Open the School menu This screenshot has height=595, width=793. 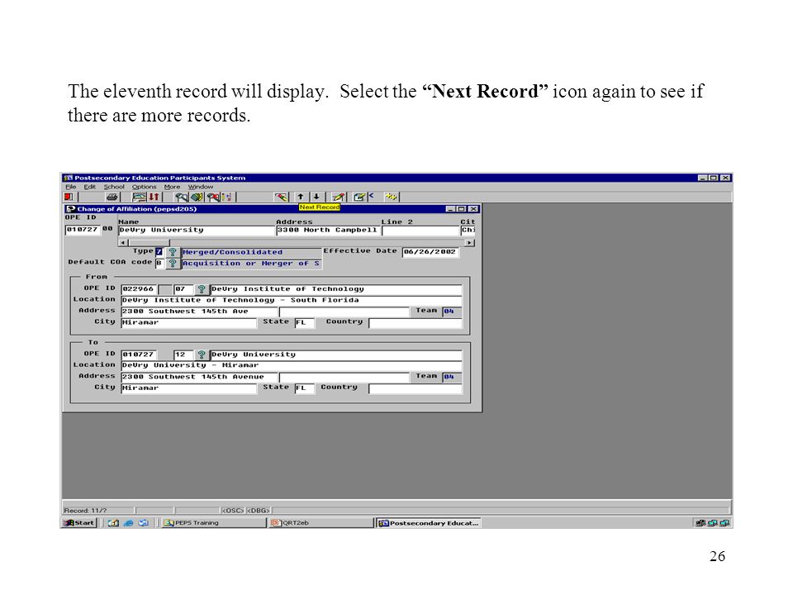114,187
